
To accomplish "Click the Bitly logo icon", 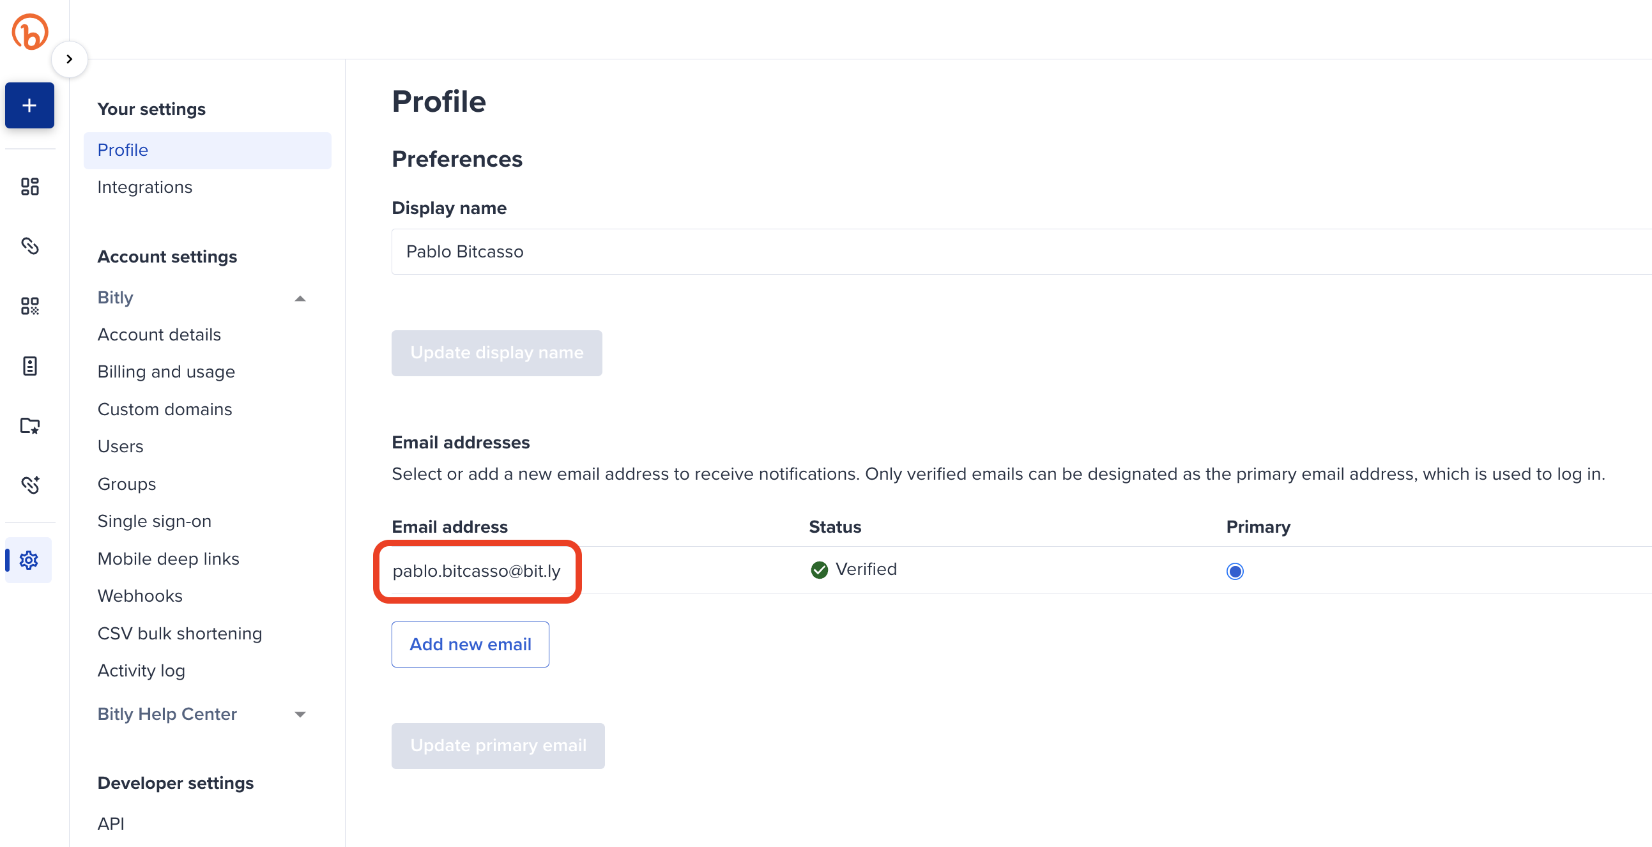I will pos(29,31).
